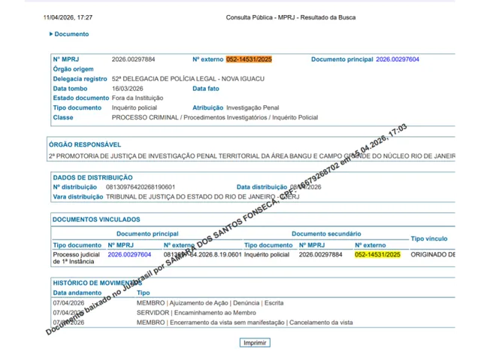Click Estado documento value Fora da Instituição
Screen dimensions: 481x361
click(138, 98)
